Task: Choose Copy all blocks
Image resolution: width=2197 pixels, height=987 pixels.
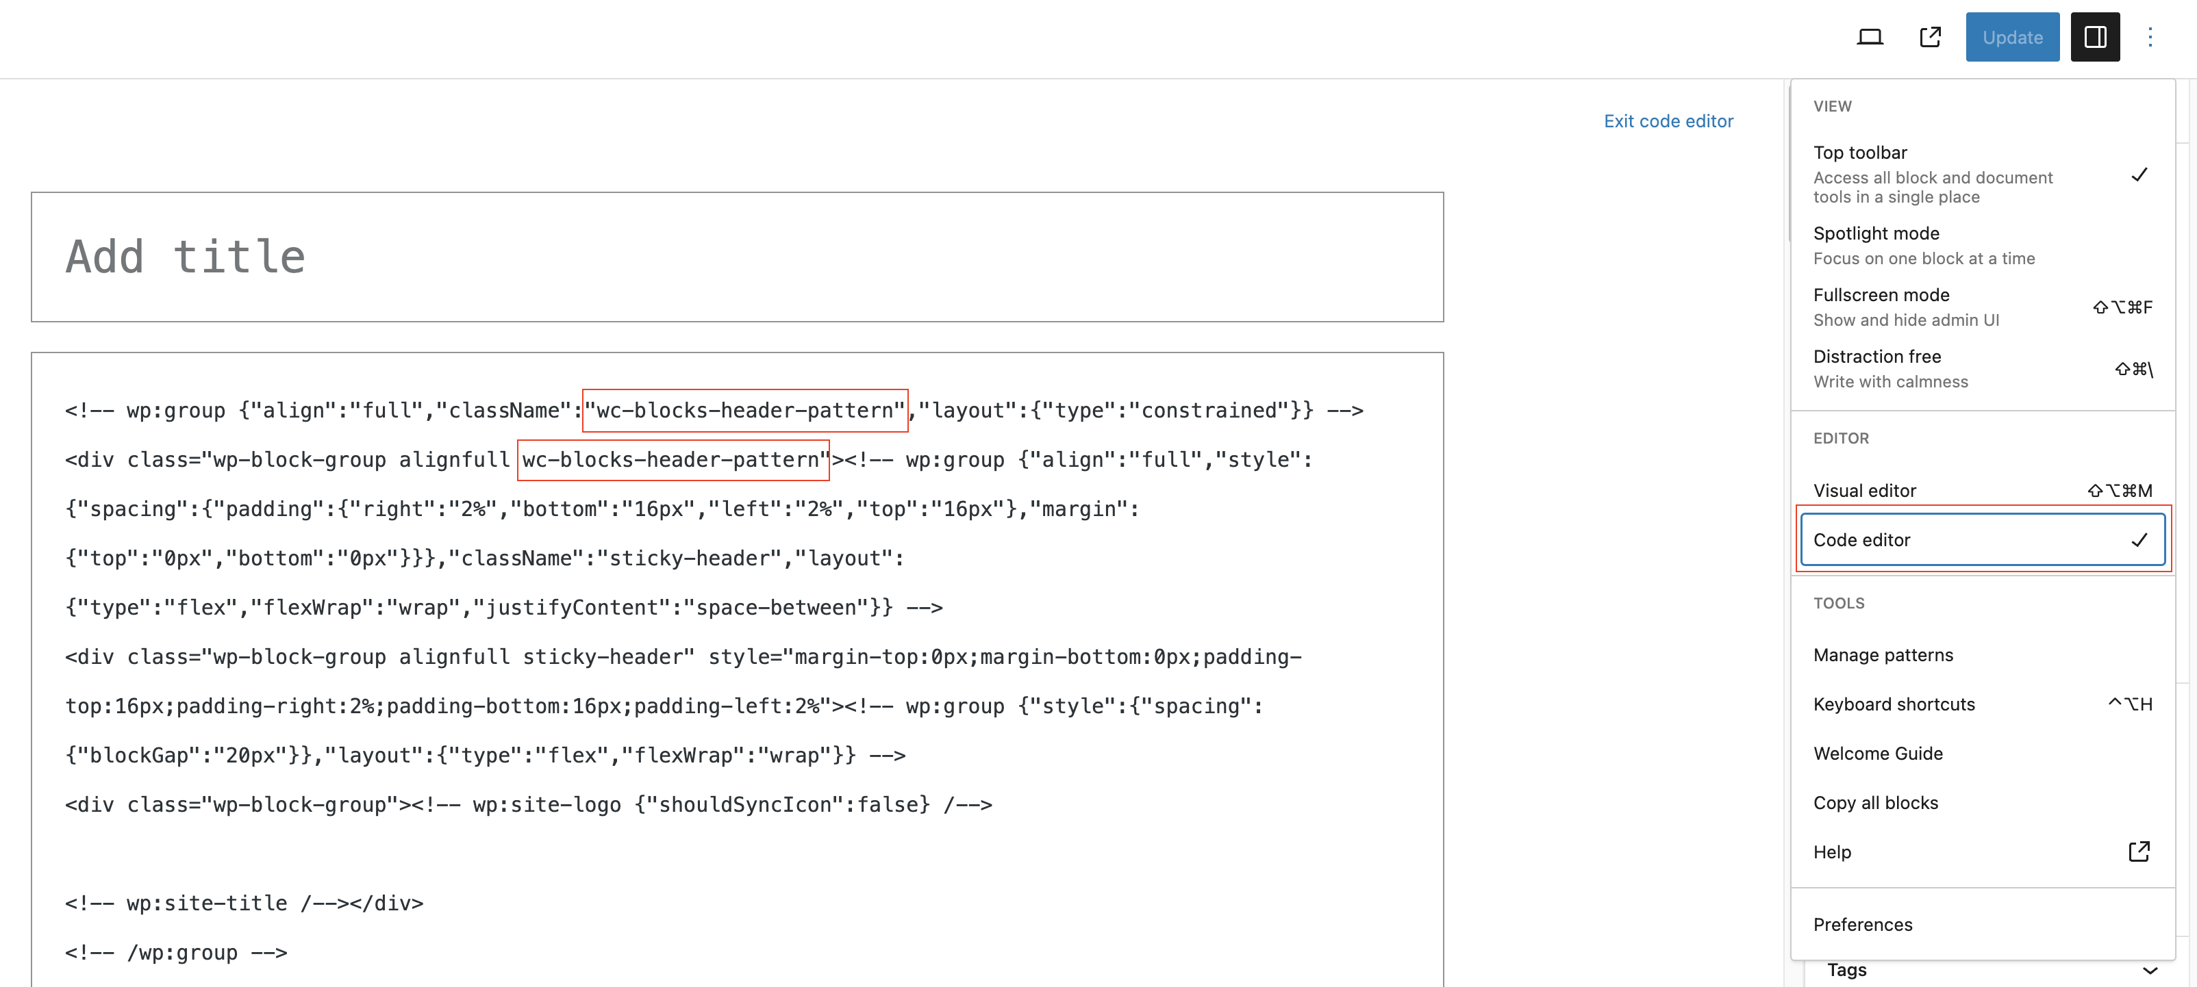Action: [1982, 803]
